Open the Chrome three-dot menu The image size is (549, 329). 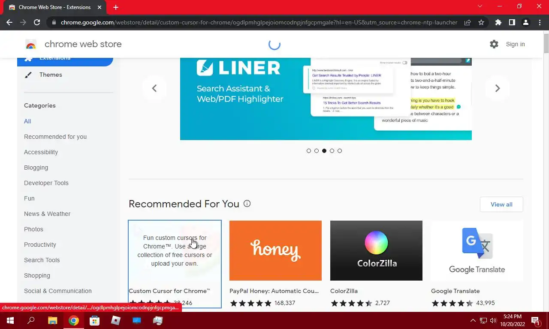pyautogui.click(x=540, y=22)
